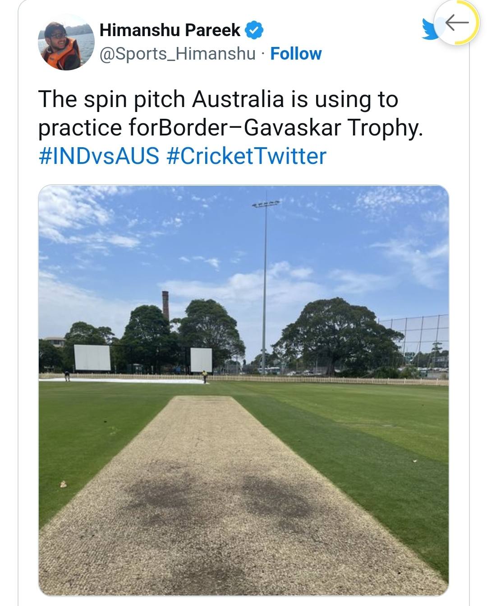Screen dimensions: 487x606
Task: Click the blue verified badge
Action: click(254, 30)
